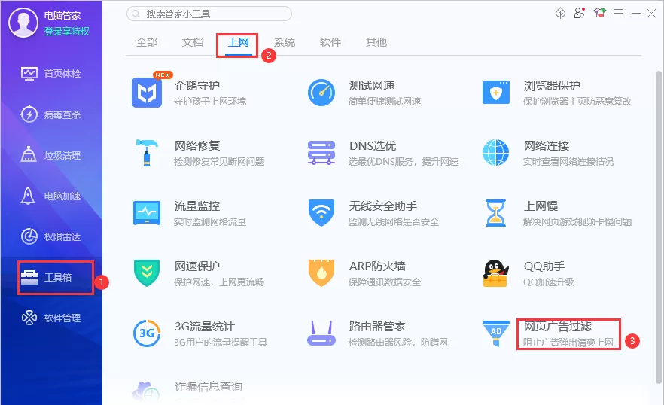Click the 简单便捷测试网速 description

(x=385, y=101)
